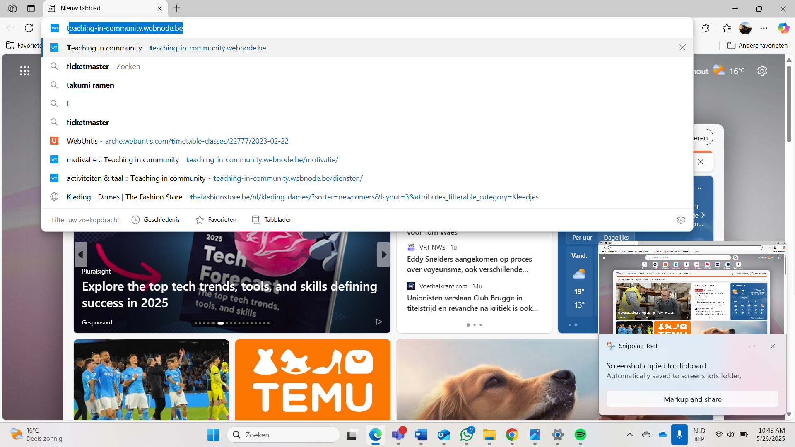The width and height of the screenshot is (795, 447).
Task: Open Outlook from the taskbar
Action: click(444, 435)
